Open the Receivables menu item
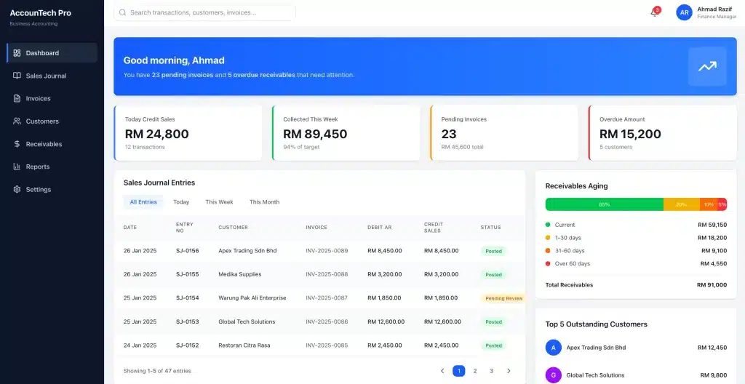Viewport: 745px width, 384px height. click(x=52, y=144)
